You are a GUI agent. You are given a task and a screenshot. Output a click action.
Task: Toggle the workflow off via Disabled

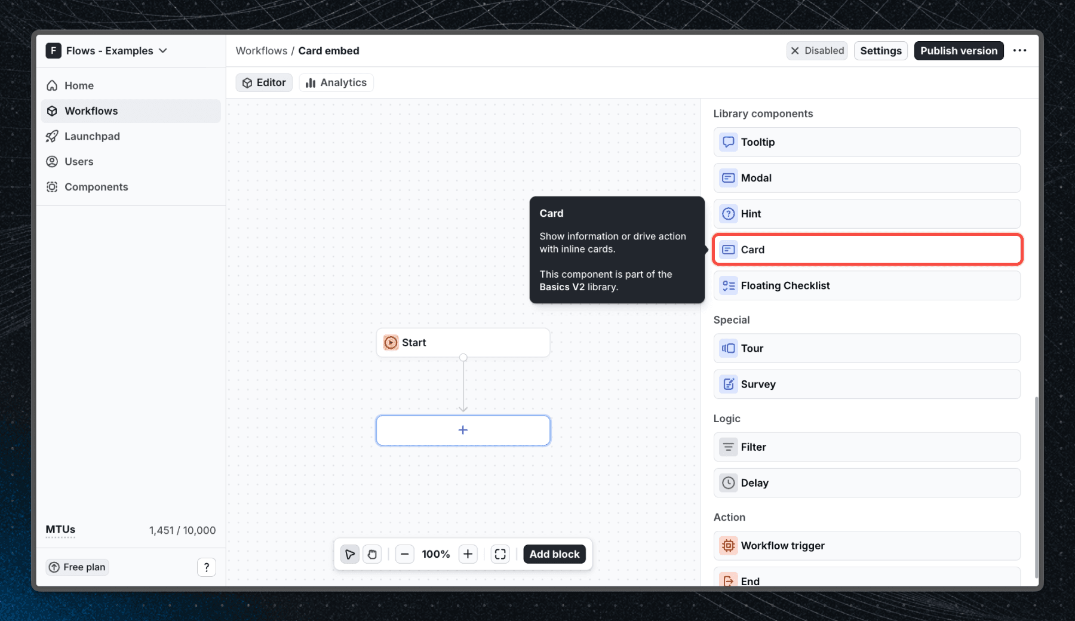click(817, 51)
